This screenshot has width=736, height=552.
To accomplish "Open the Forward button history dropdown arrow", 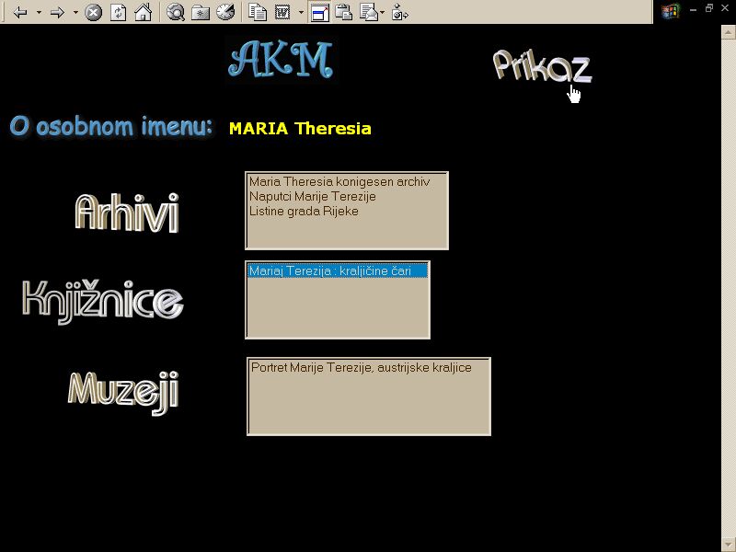I will (x=75, y=13).
